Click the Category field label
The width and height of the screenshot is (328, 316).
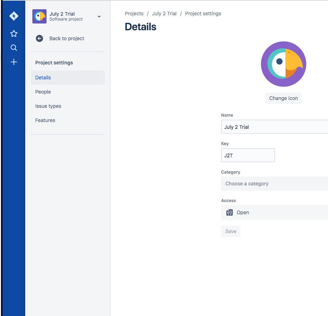231,172
